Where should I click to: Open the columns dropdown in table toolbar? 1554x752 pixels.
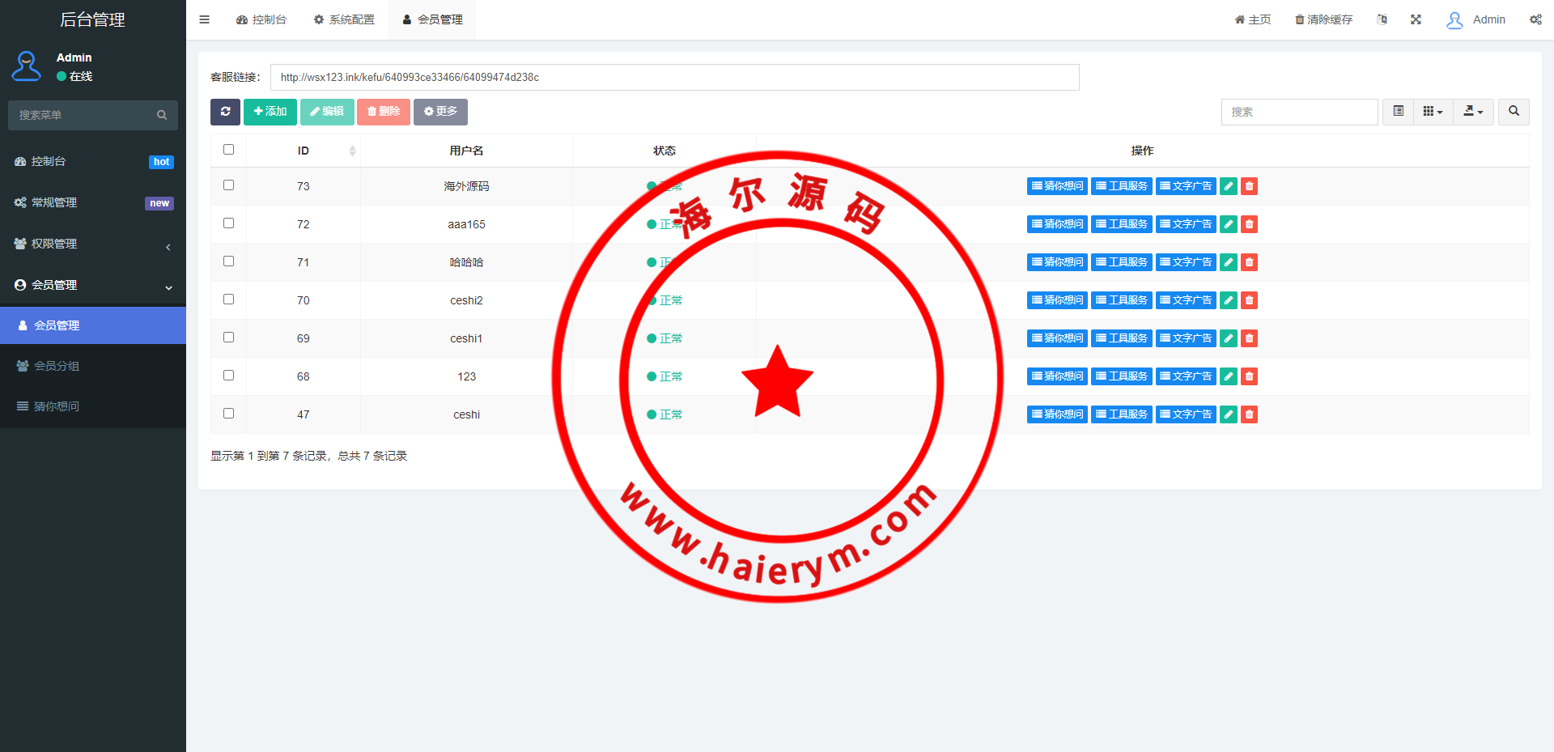click(x=1433, y=112)
